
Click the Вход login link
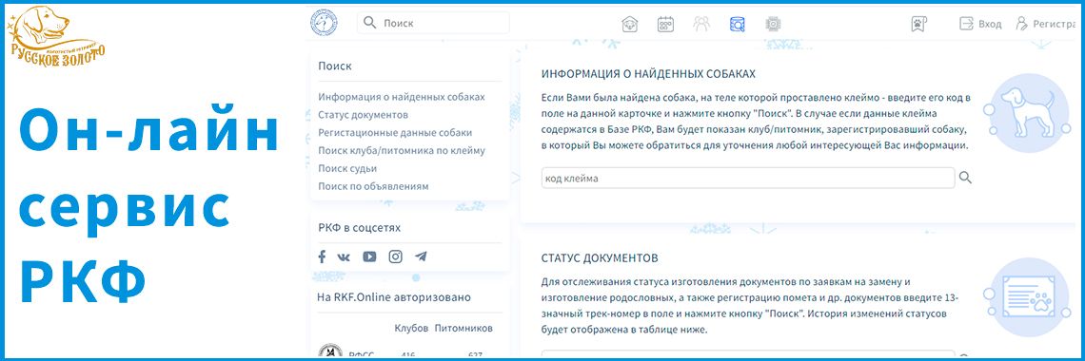pos(980,24)
